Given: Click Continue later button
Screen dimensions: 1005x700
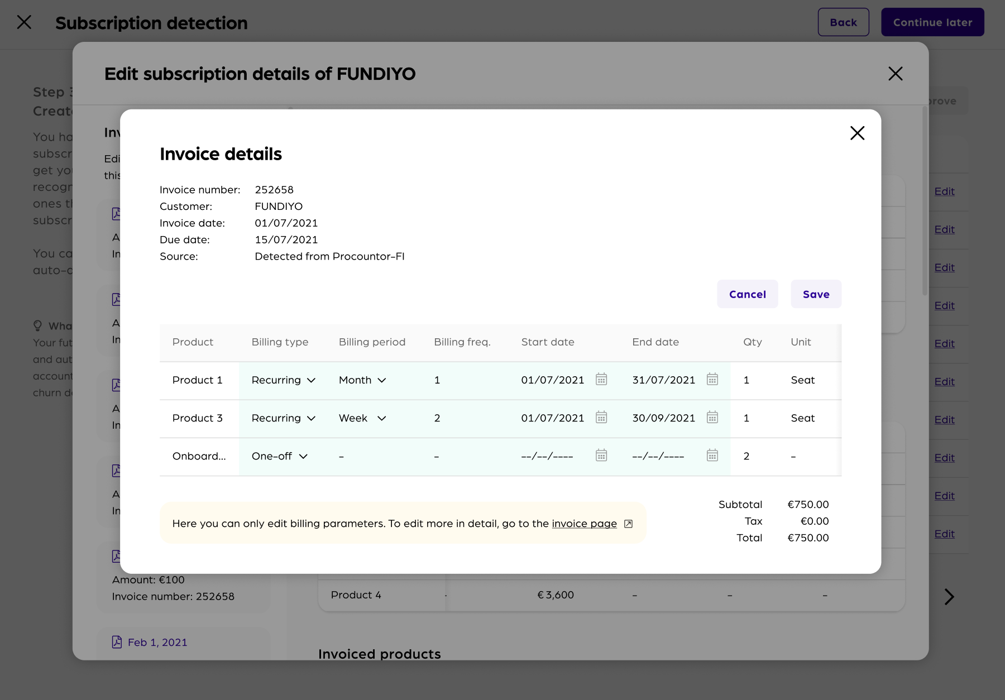Looking at the screenshot, I should (x=932, y=22).
